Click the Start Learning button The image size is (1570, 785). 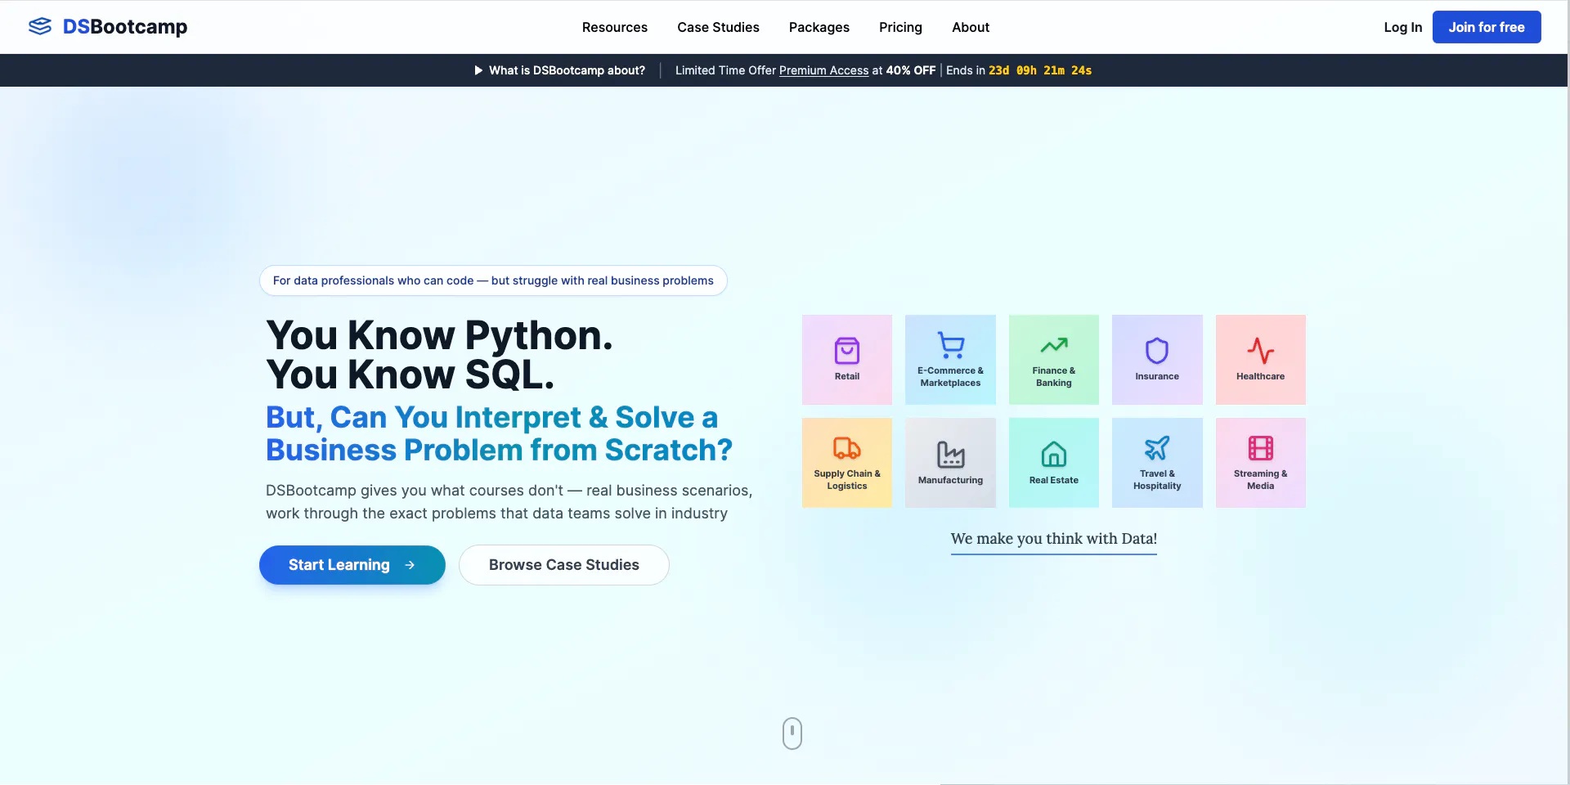coord(352,565)
